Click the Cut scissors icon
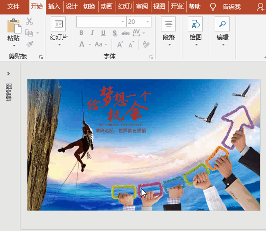Viewport: 266px width, 231px height. point(29,21)
